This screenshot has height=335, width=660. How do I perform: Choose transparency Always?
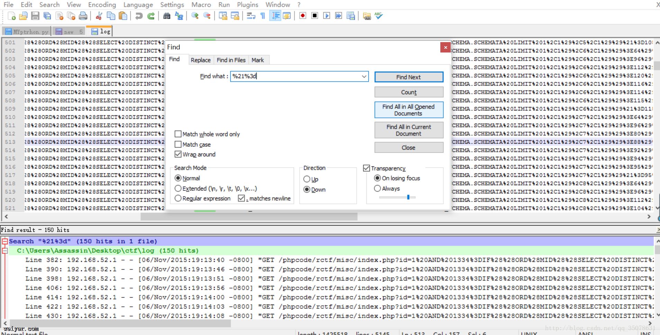(387, 189)
